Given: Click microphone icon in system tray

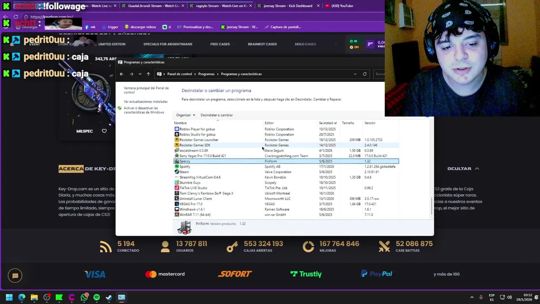Looking at the screenshot, I should [481, 297].
